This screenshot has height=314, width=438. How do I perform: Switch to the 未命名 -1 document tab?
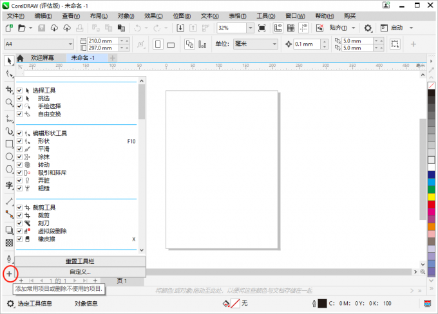coord(87,58)
